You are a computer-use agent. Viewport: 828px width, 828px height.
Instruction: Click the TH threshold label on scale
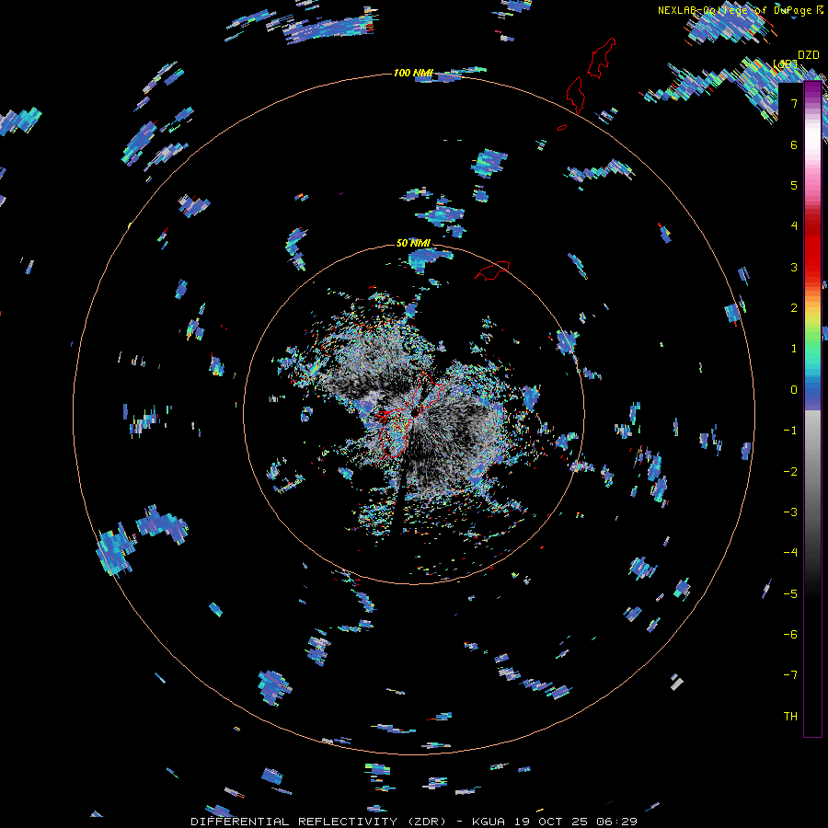click(790, 717)
